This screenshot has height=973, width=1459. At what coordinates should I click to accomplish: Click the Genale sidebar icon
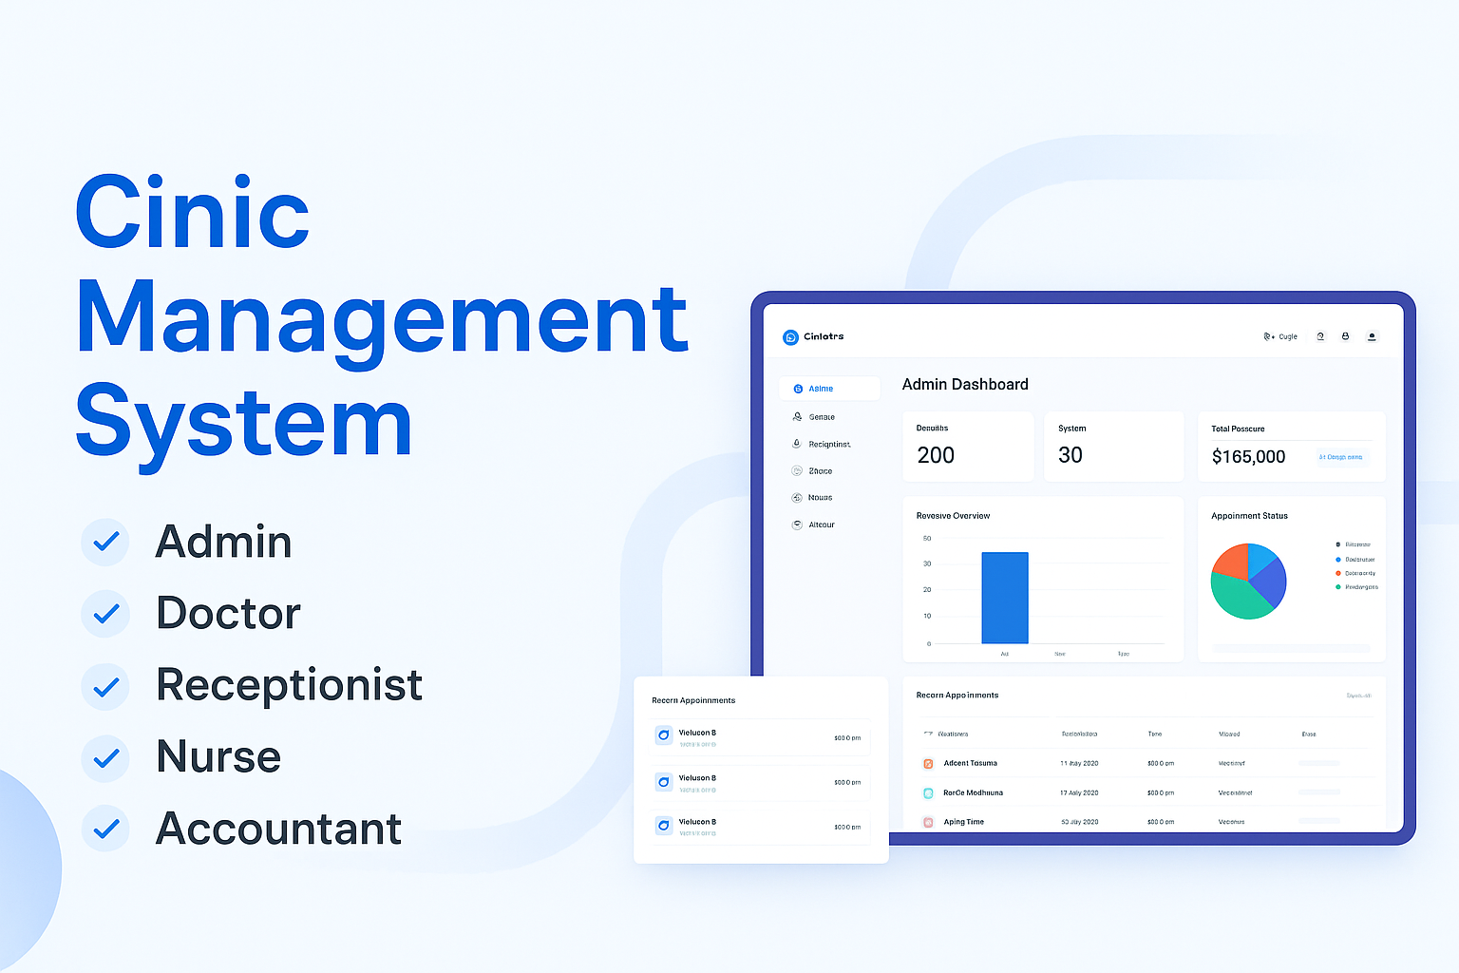[x=797, y=417]
